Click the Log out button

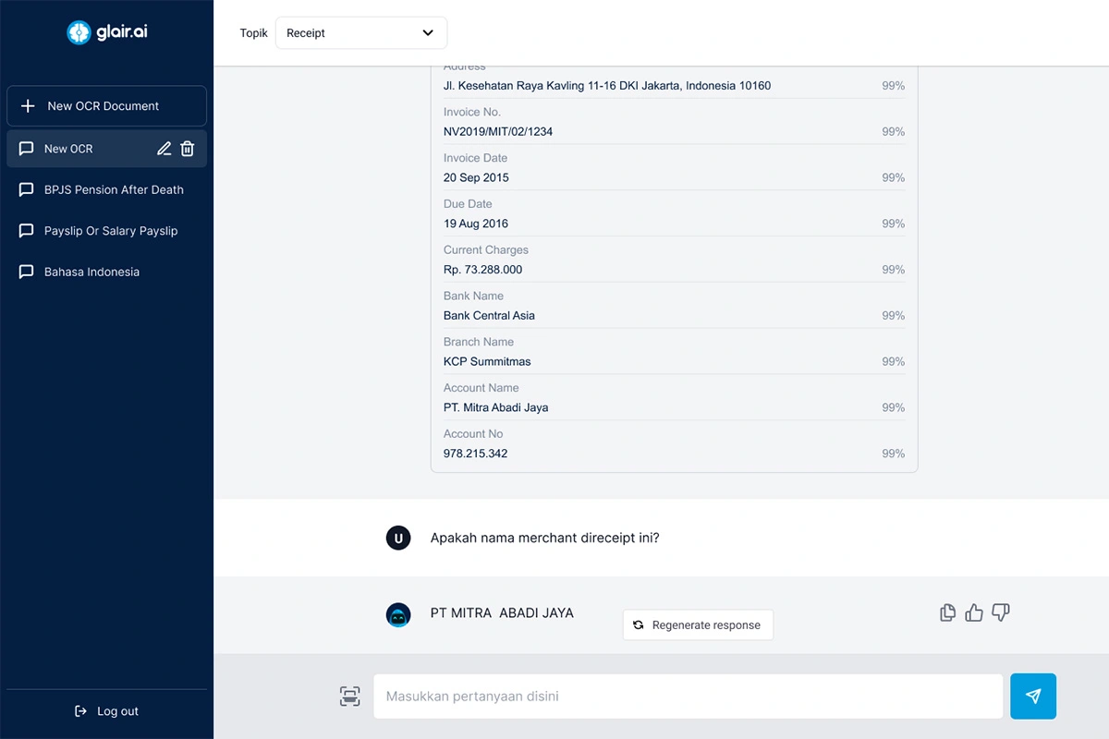point(107,711)
